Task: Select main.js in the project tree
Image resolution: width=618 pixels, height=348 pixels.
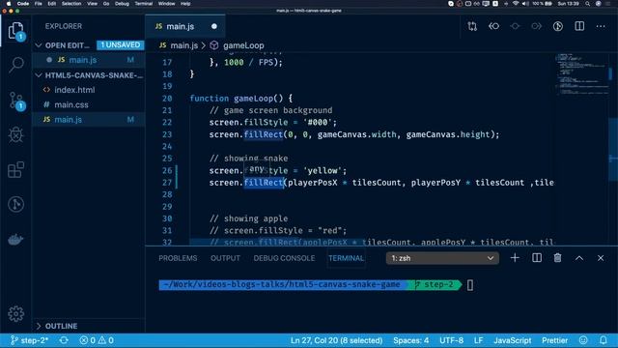Action: (89, 120)
